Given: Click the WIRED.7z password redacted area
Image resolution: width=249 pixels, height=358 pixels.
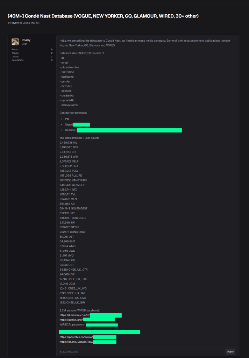Looking at the screenshot, I should click(x=102, y=325).
